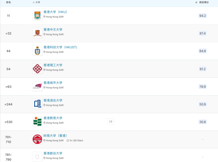Click the HKUST logo icon

pos(37,51)
